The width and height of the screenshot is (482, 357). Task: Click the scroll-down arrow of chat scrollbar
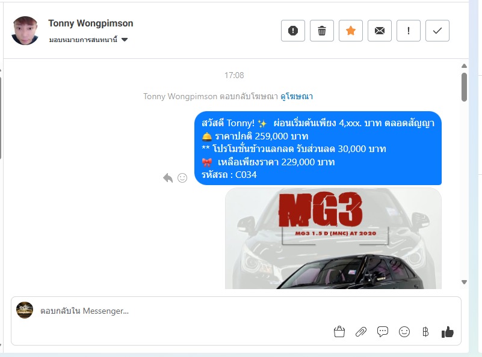(x=464, y=282)
